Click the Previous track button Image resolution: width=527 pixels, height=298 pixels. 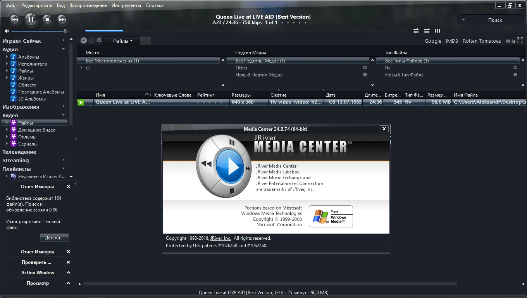coord(14,19)
